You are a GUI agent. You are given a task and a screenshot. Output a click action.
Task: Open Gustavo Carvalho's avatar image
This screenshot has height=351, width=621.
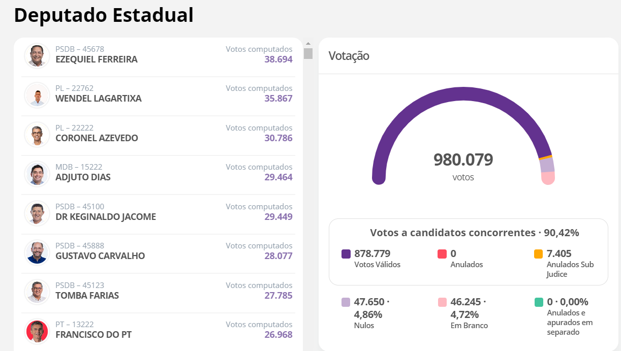tap(37, 252)
